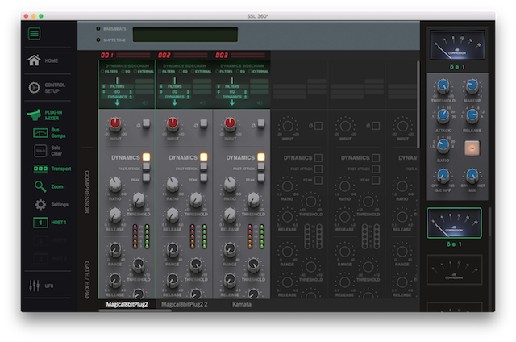Click channel 002 compressor Threshold knob
The height and width of the screenshot is (342, 516).
pyautogui.click(x=196, y=199)
